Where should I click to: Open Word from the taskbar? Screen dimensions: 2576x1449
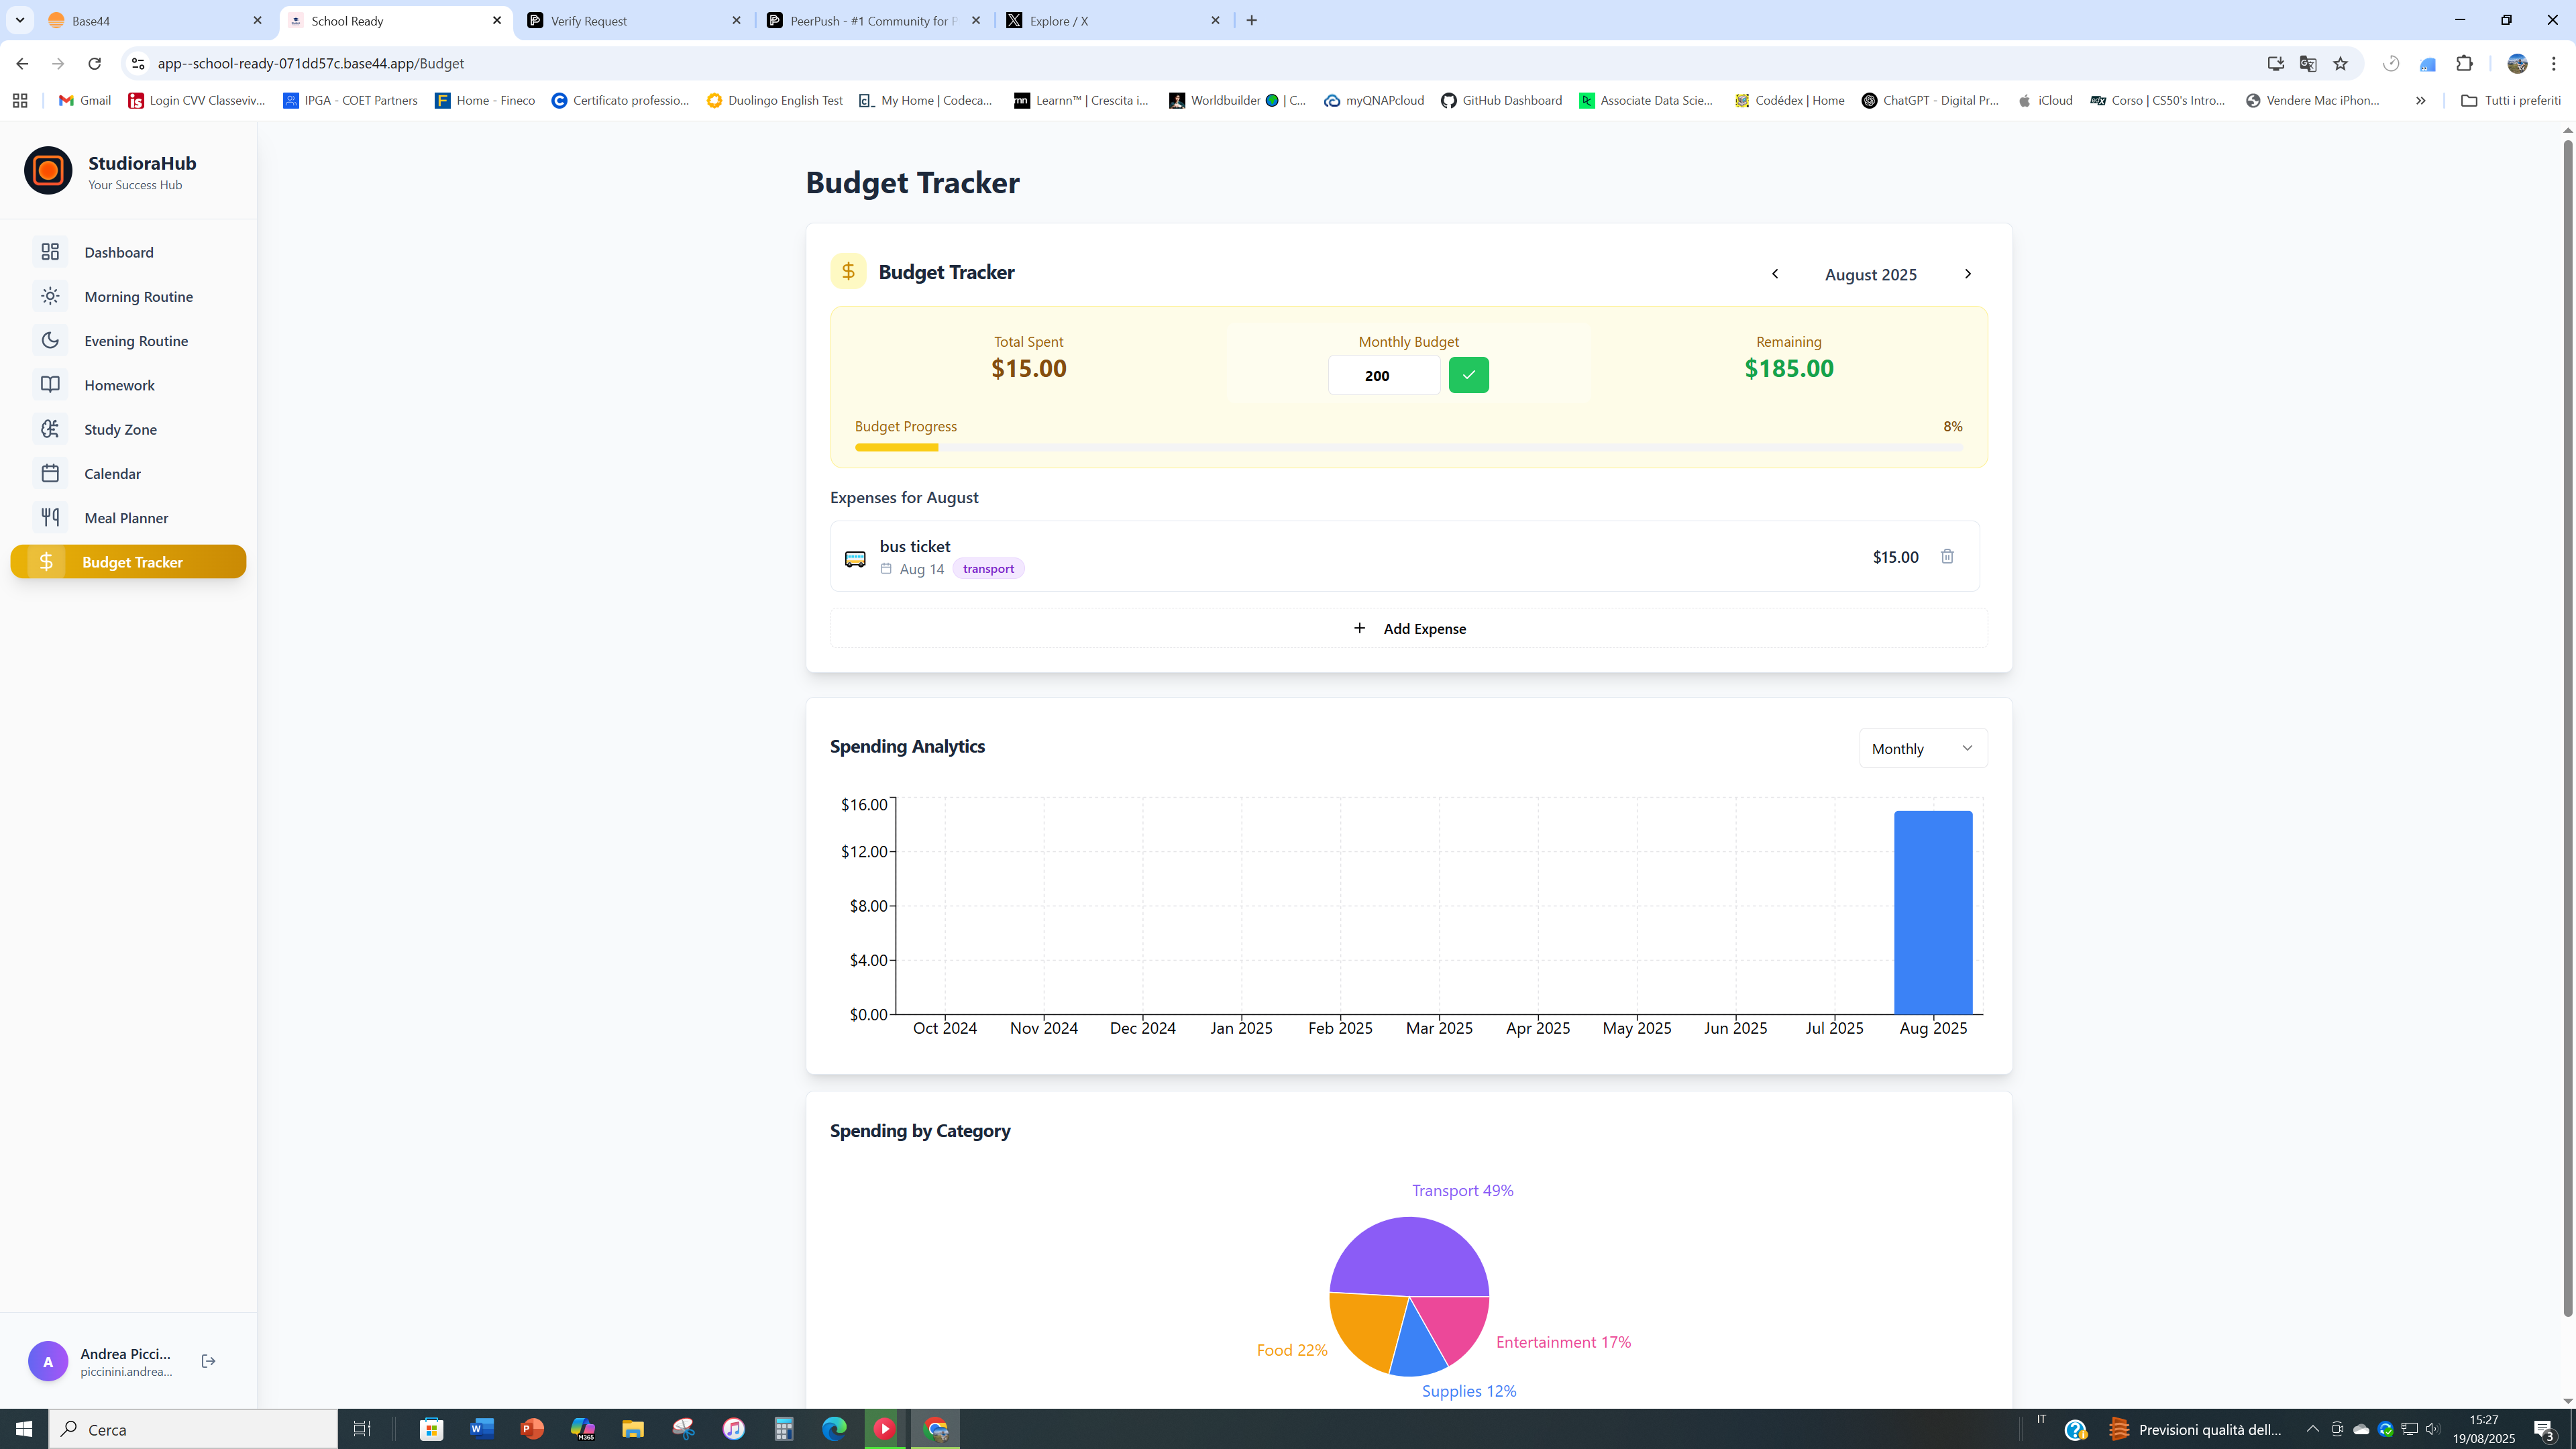tap(482, 1429)
